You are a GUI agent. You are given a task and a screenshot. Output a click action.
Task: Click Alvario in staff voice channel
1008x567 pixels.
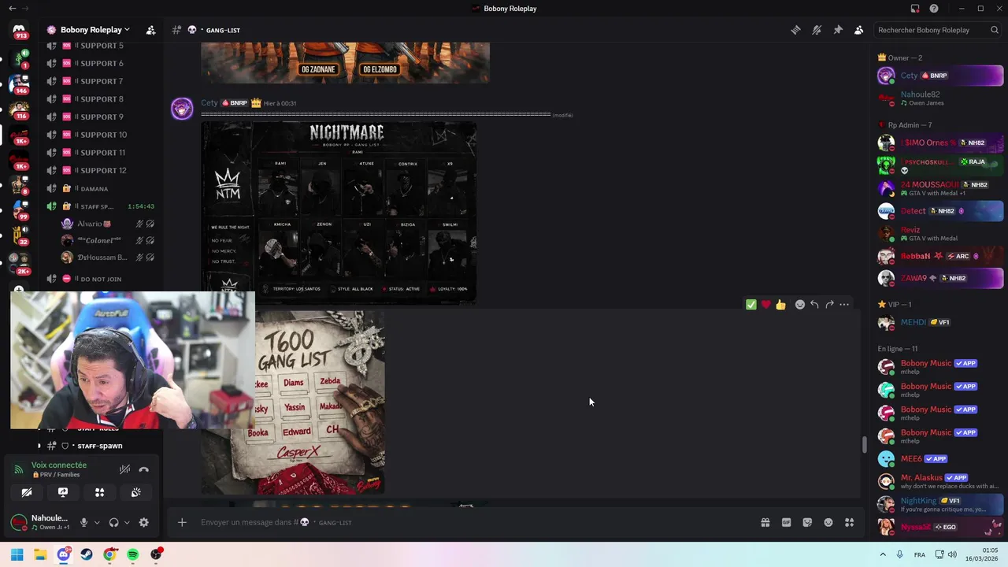pyautogui.click(x=108, y=224)
